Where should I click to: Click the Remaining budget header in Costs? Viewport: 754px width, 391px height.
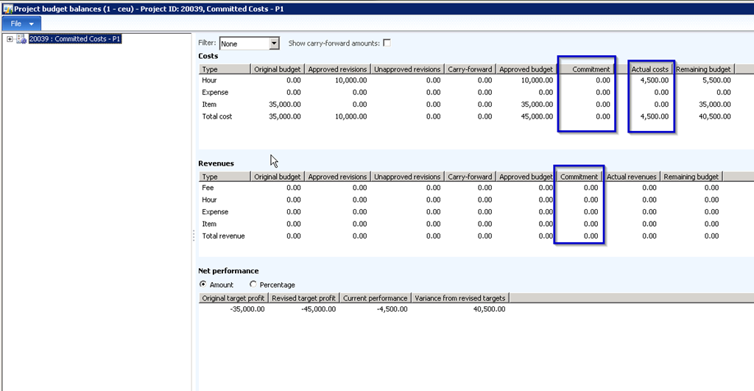click(x=703, y=69)
